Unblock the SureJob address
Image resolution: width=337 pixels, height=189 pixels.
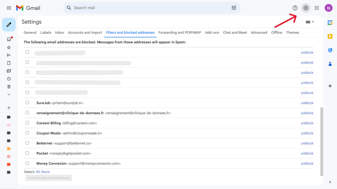point(307,103)
